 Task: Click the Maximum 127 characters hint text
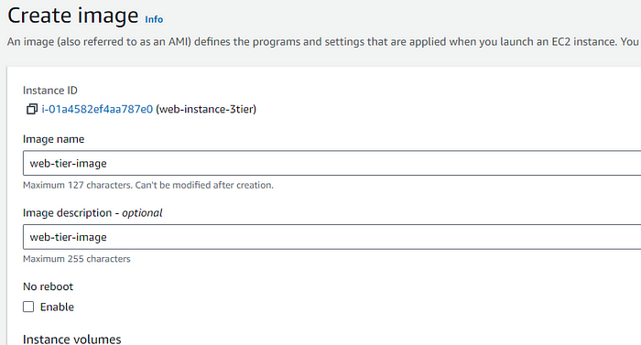(148, 185)
